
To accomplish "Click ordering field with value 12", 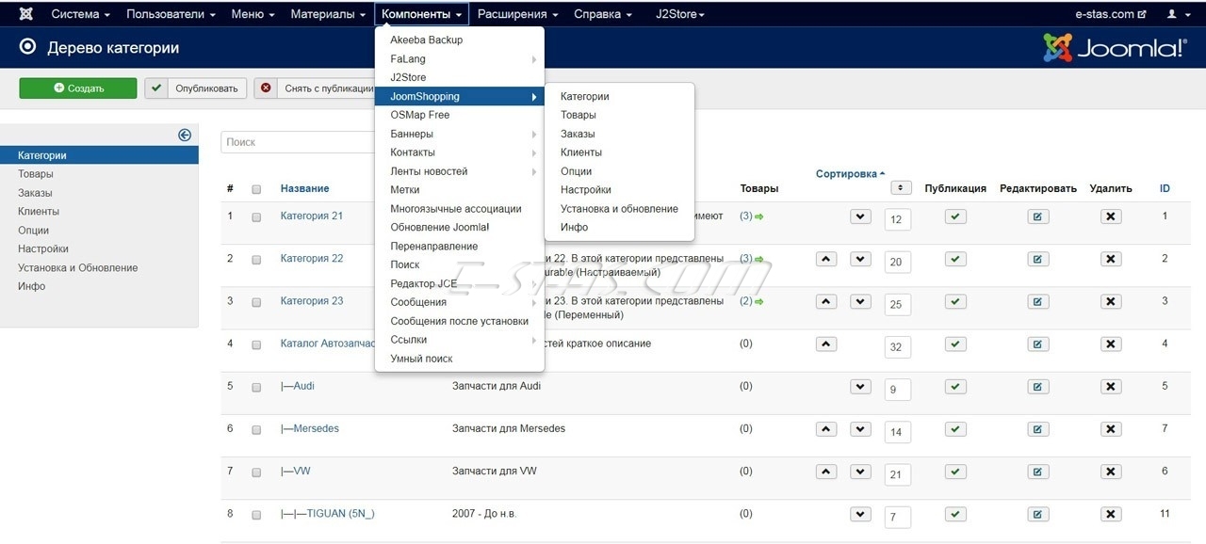I will click(x=897, y=220).
